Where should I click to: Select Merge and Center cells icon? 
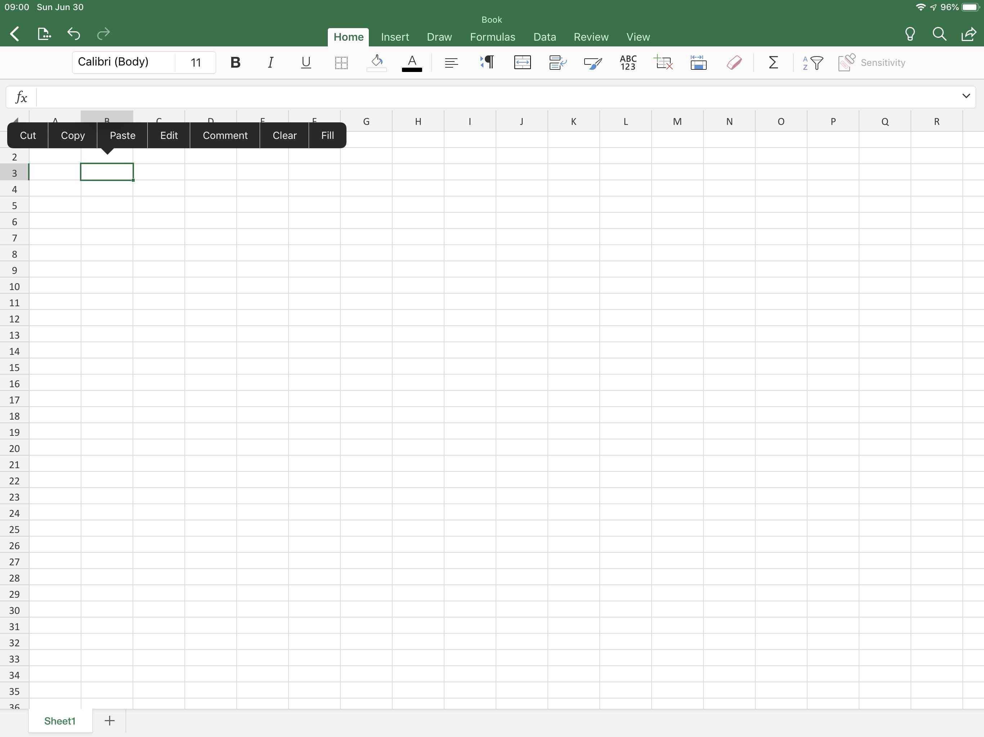pos(522,63)
